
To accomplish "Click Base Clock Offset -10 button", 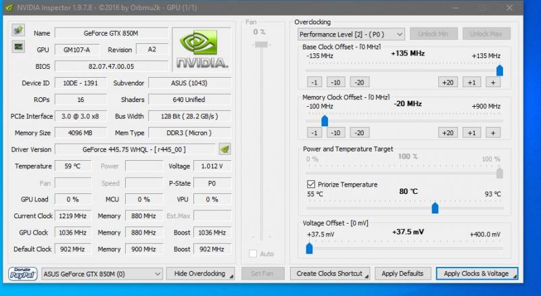I will pyautogui.click(x=335, y=82).
